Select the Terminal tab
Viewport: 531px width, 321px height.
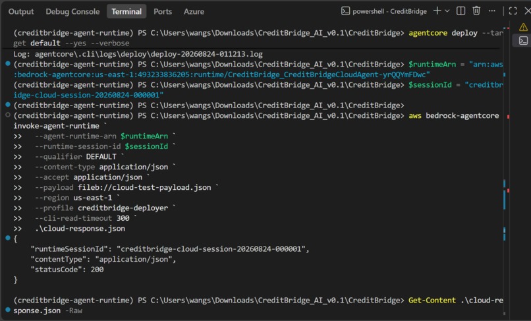[x=126, y=11]
